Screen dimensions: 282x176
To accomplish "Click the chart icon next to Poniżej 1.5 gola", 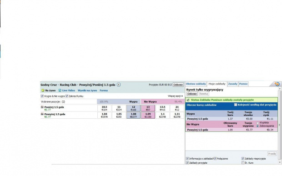I will 42,107.
